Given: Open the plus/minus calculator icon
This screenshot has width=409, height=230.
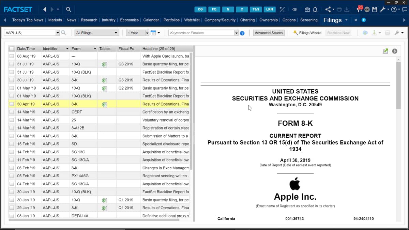Looking at the screenshot, I should (x=282, y=9).
